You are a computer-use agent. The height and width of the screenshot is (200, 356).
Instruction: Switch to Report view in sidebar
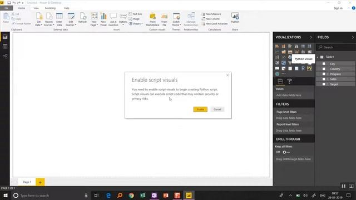[5, 37]
